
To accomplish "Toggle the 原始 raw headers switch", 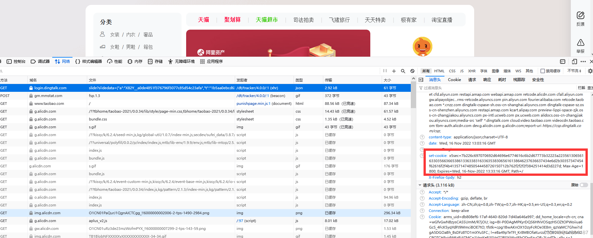I will 584,185.
